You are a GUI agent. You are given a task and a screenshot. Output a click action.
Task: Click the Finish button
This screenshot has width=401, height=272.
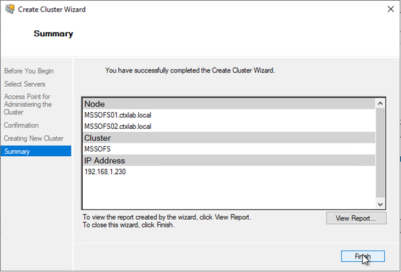(362, 257)
